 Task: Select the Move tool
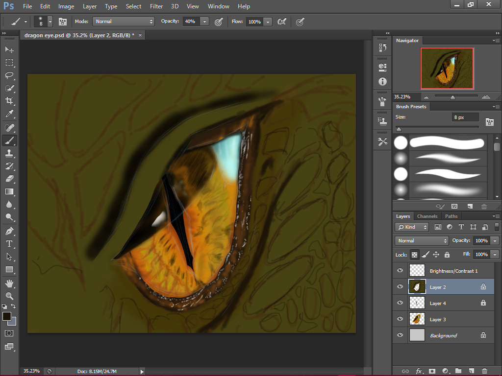(x=9, y=49)
